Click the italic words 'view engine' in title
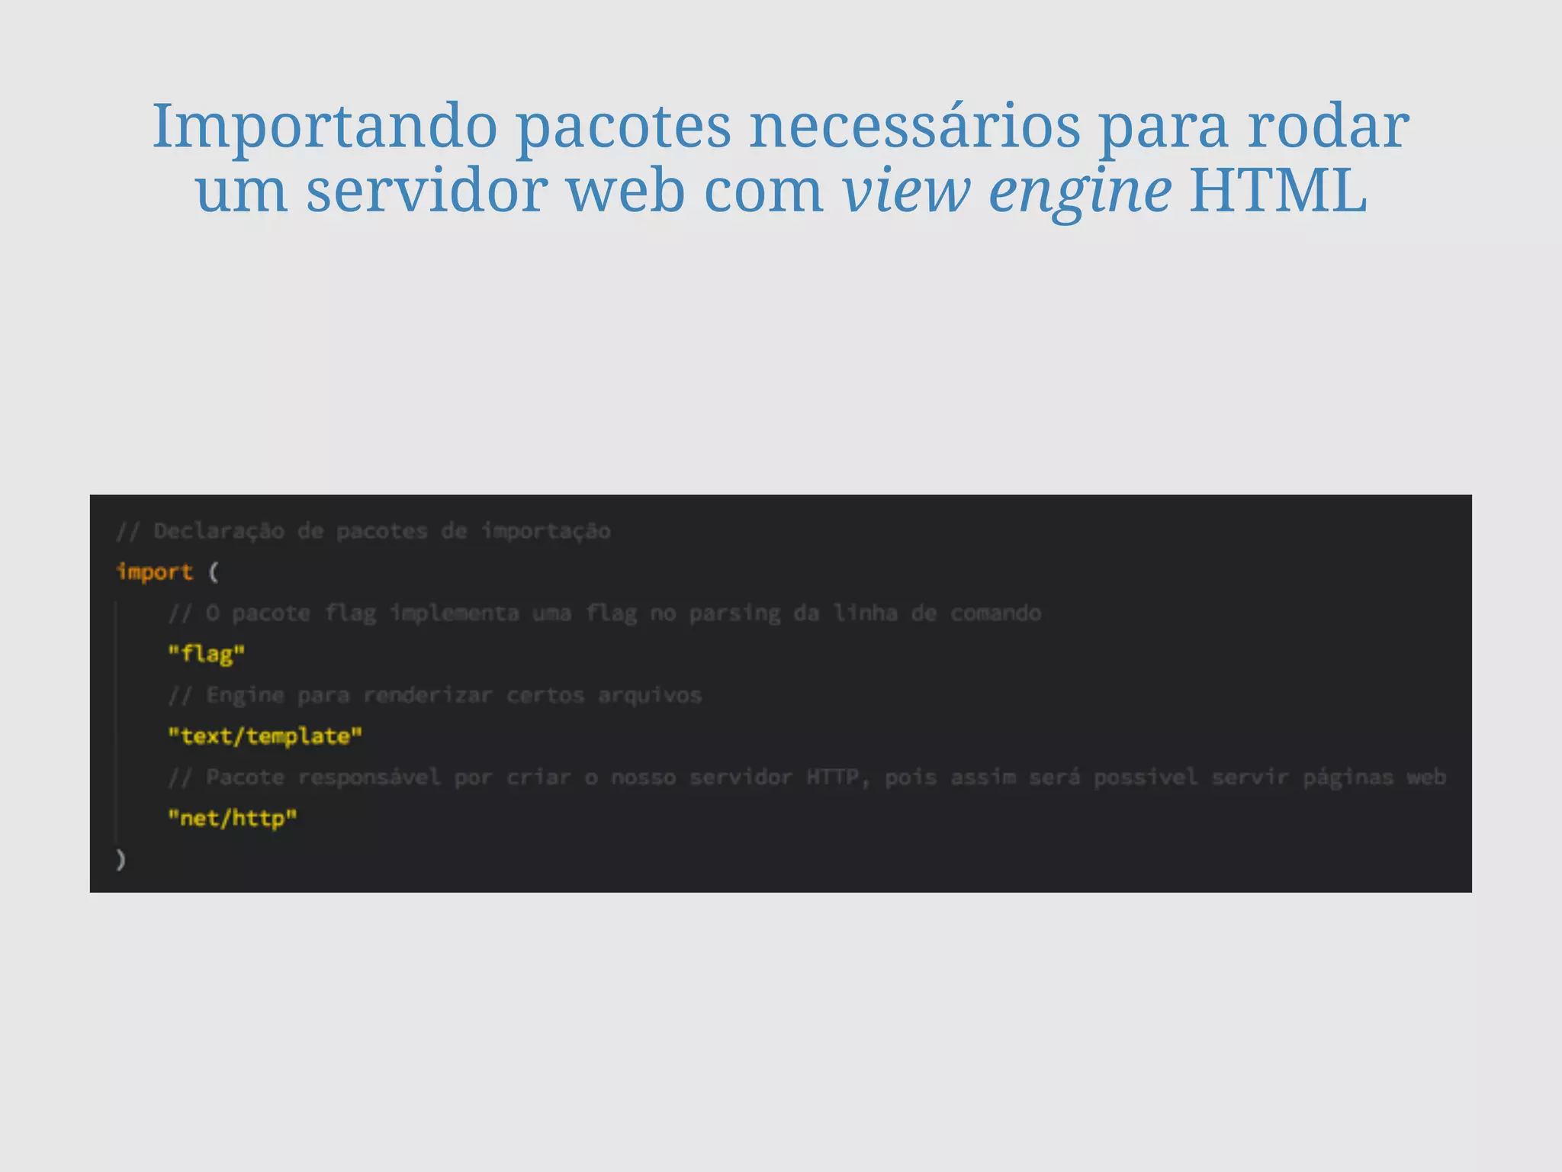The height and width of the screenshot is (1172, 1562). (x=1007, y=191)
